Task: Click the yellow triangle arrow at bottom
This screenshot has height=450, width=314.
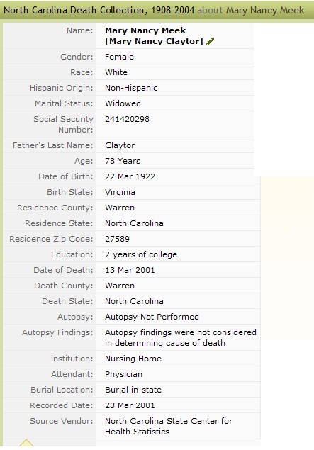Action: 26,443
